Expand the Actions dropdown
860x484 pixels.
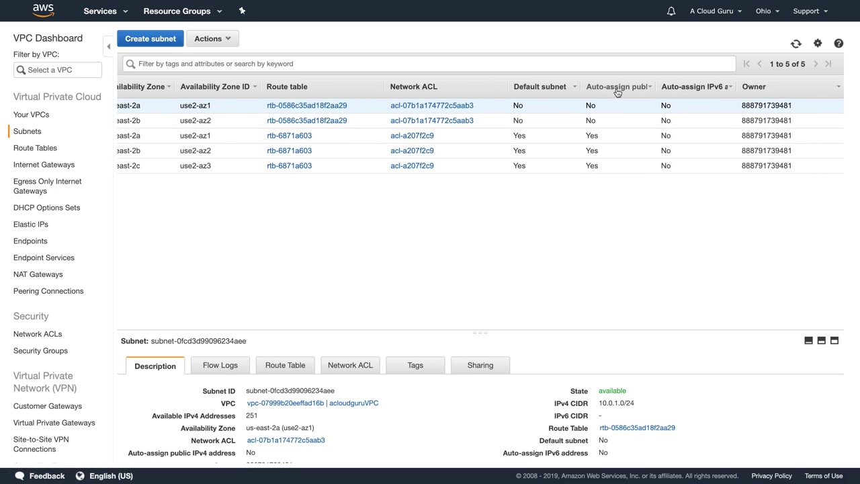click(x=212, y=39)
